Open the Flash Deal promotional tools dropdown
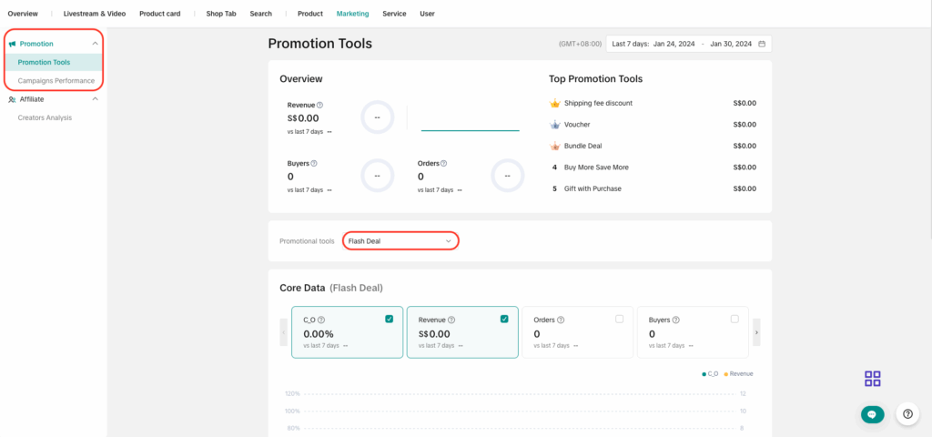932x437 pixels. click(x=400, y=241)
